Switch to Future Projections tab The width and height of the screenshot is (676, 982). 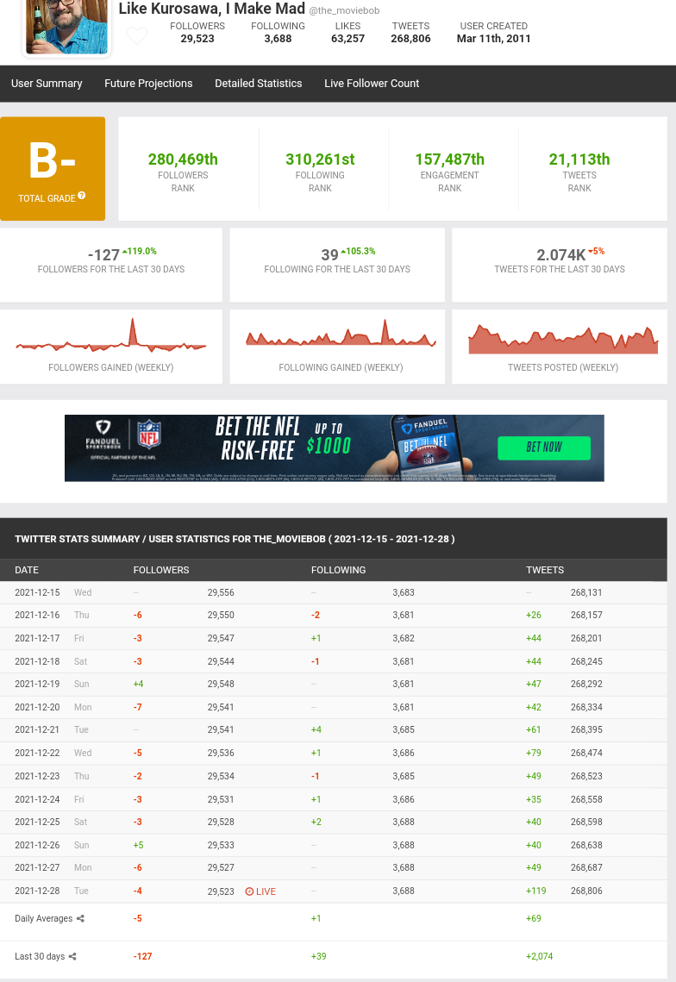(x=148, y=84)
